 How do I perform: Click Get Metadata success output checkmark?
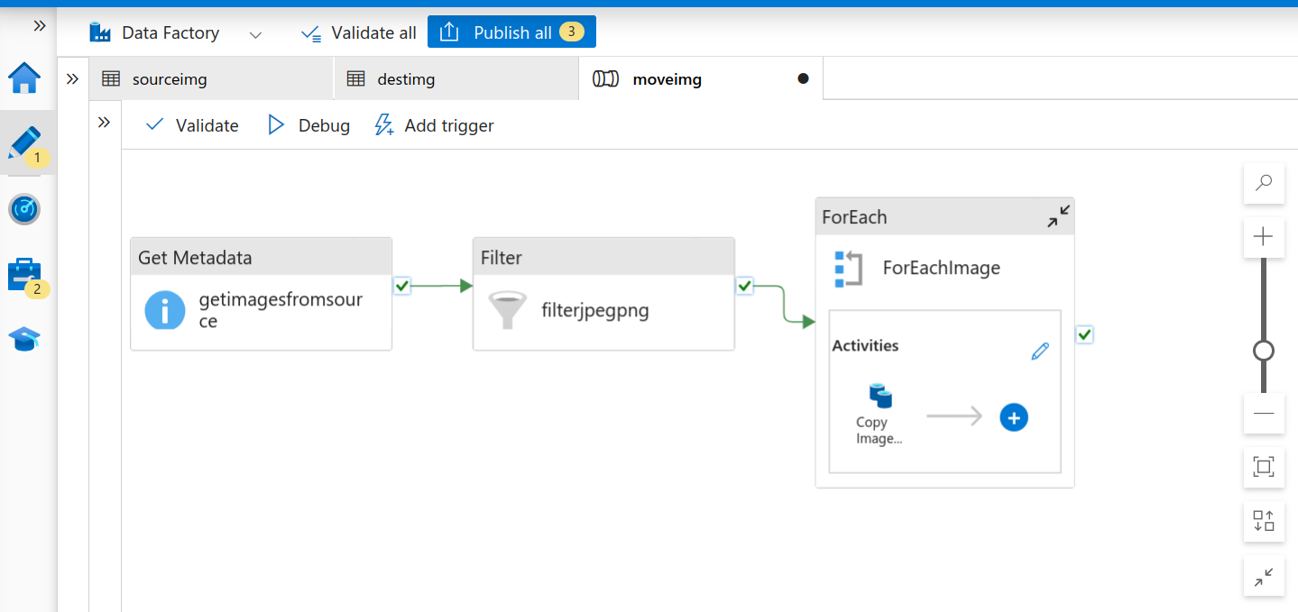(402, 286)
